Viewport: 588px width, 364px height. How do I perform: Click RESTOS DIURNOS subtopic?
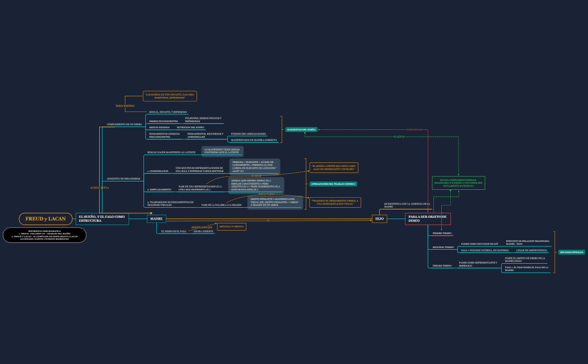click(160, 128)
